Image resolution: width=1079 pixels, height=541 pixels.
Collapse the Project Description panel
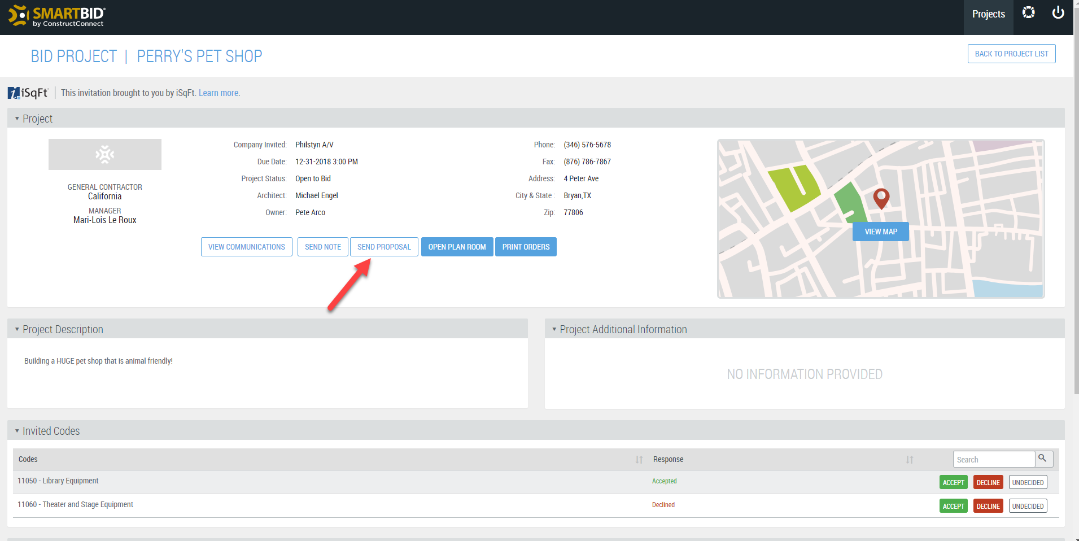(17, 329)
